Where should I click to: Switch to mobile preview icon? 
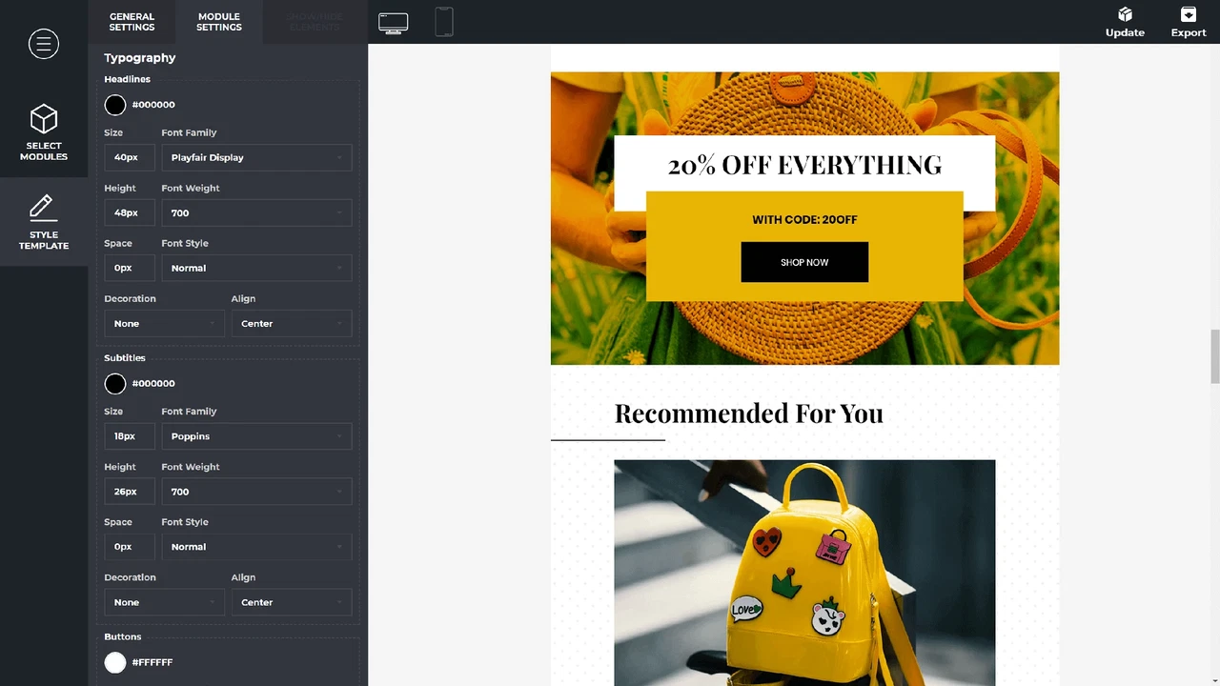point(444,22)
